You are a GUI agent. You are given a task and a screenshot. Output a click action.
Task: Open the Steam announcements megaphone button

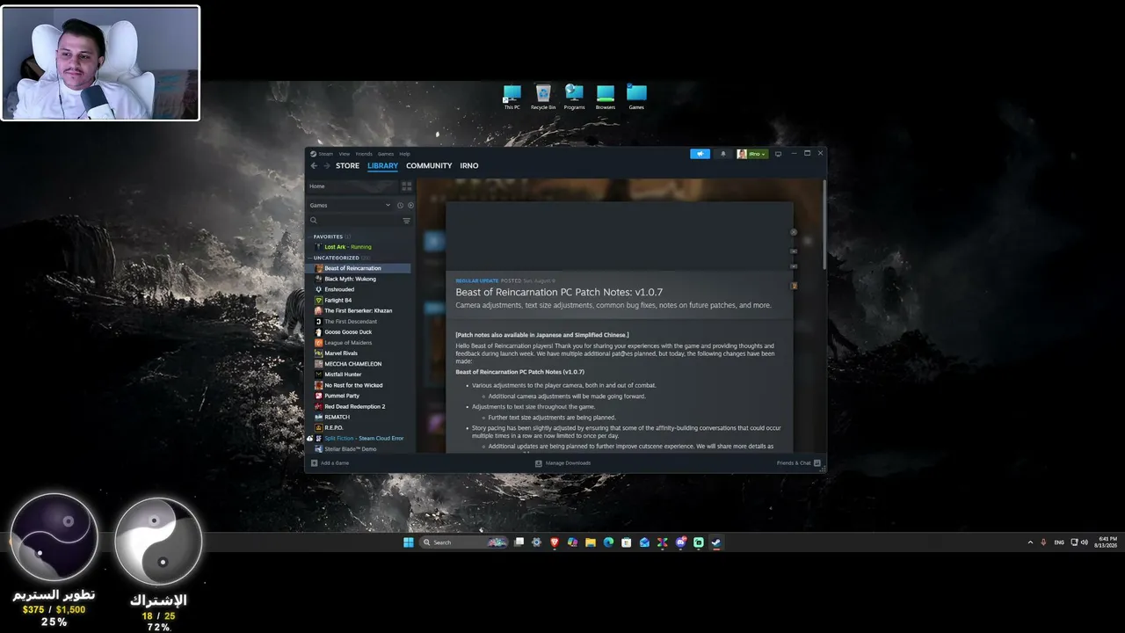click(700, 154)
